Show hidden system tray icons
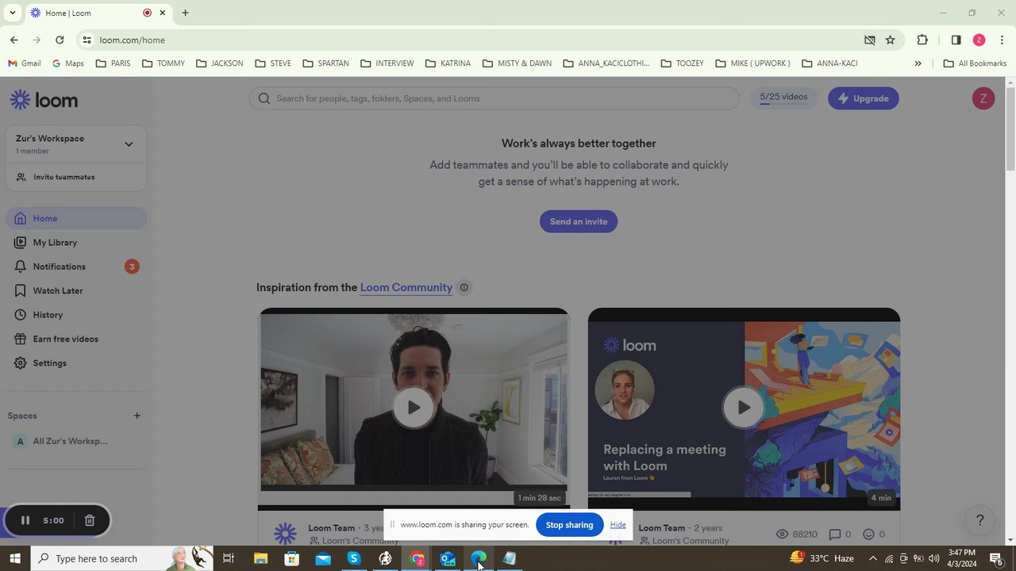The width and height of the screenshot is (1016, 571). pyautogui.click(x=873, y=558)
